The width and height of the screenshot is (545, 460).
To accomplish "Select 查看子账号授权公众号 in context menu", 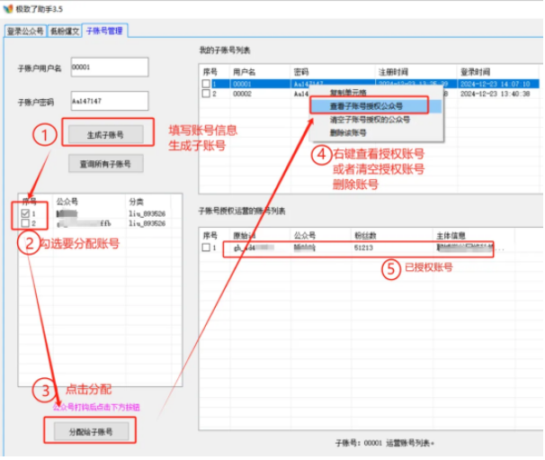I will point(365,105).
